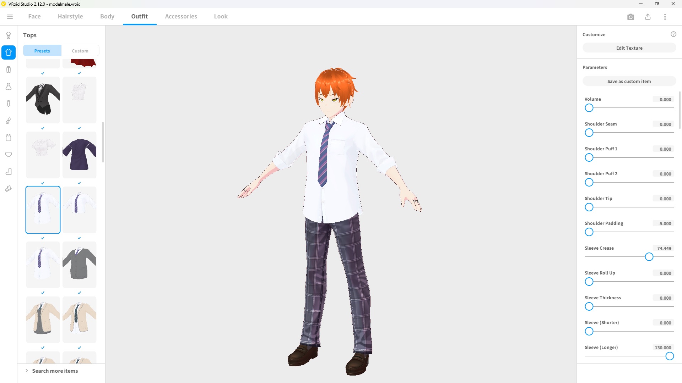This screenshot has height=383, width=682.
Task: Click Save as custom item
Action: (629, 81)
